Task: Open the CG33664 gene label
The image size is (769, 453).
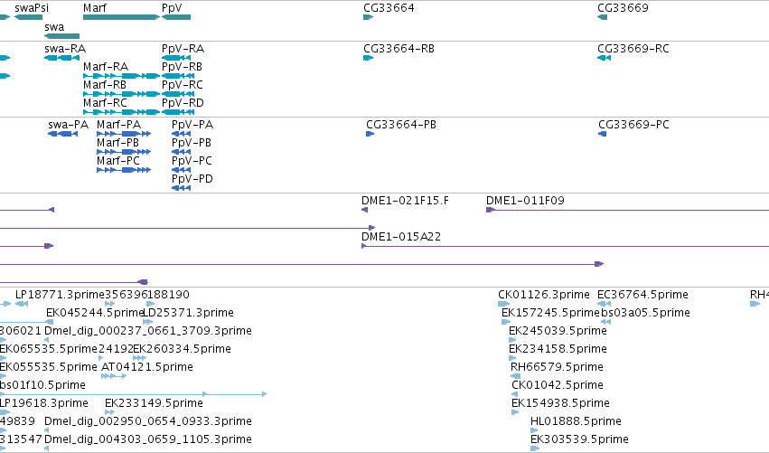Action: point(389,8)
